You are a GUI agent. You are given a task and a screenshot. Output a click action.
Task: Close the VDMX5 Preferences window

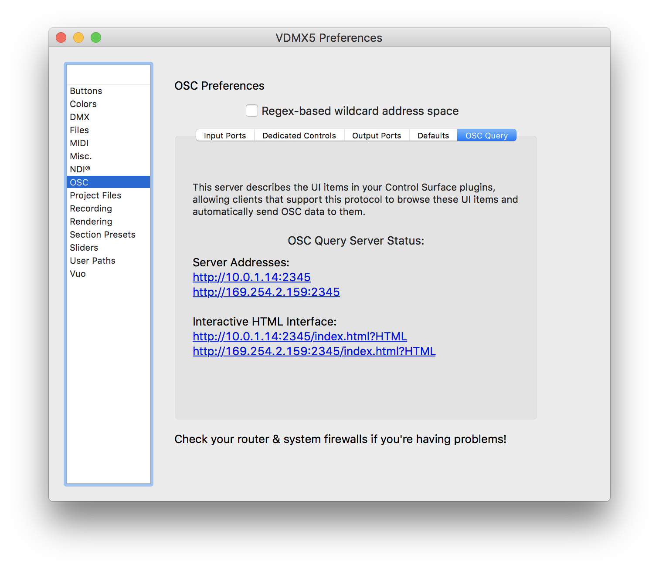(61, 37)
